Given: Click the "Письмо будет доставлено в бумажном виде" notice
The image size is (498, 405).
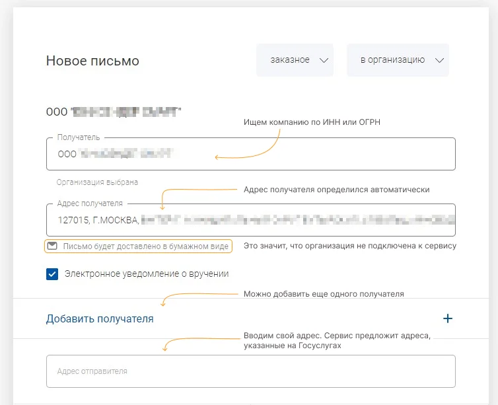Looking at the screenshot, I should [x=145, y=246].
